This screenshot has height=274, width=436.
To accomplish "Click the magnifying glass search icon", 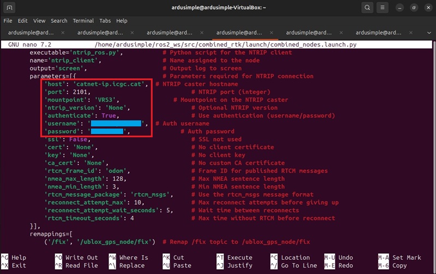I will [x=368, y=8].
